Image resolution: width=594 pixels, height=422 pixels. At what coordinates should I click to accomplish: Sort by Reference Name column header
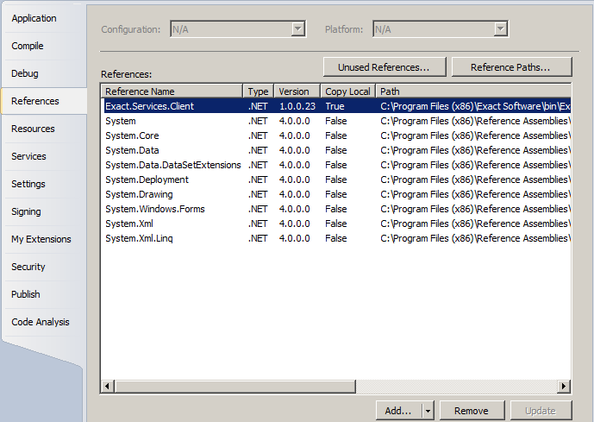(172, 91)
